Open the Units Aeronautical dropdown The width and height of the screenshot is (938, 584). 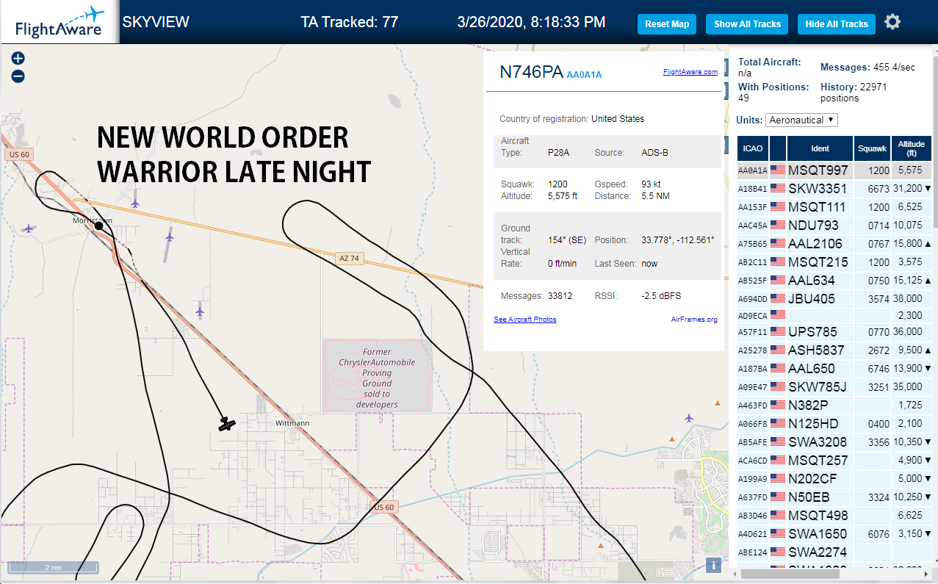(x=801, y=120)
